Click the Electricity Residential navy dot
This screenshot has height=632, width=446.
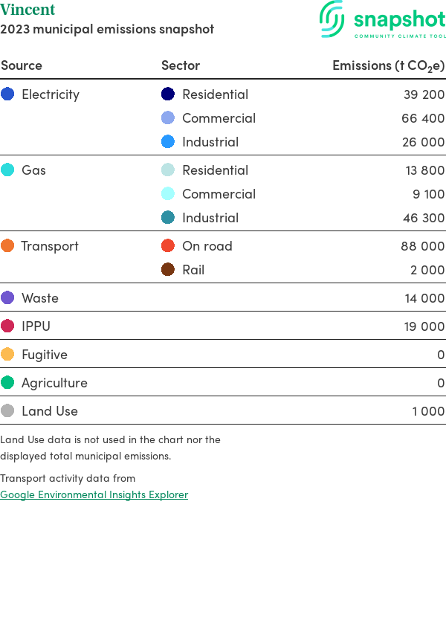pos(168,94)
